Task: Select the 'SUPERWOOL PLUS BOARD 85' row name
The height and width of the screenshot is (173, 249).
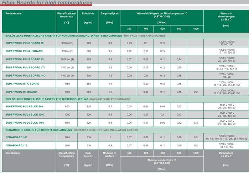Action: coord(25,60)
